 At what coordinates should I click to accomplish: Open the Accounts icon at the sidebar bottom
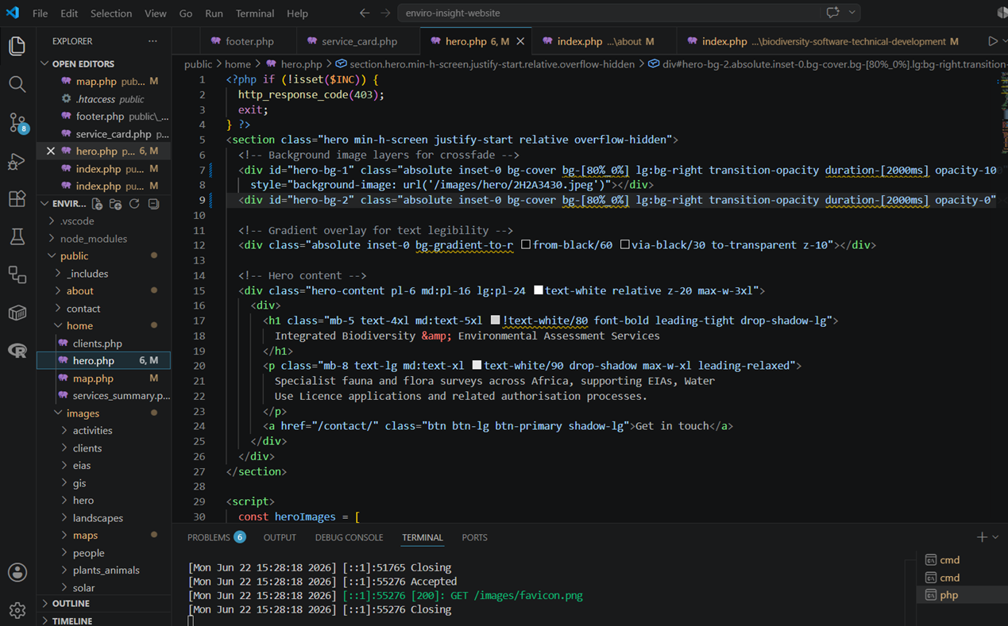pos(17,572)
